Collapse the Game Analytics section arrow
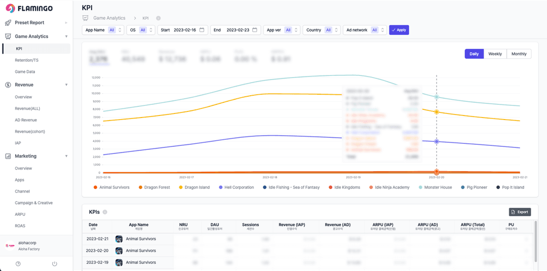The height and width of the screenshot is (271, 547). (66, 36)
